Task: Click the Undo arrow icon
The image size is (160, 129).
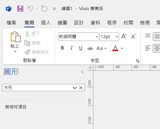Action: pyautogui.click(x=30, y=9)
